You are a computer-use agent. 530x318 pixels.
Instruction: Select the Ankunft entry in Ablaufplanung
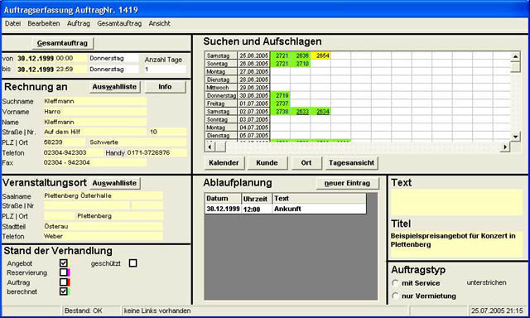(320, 209)
